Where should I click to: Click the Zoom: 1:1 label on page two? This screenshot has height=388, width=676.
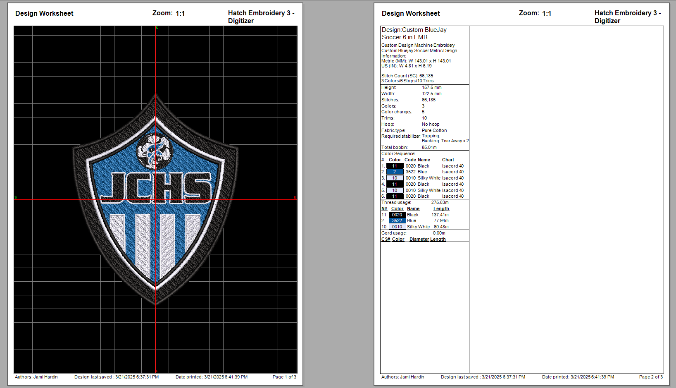tap(535, 13)
